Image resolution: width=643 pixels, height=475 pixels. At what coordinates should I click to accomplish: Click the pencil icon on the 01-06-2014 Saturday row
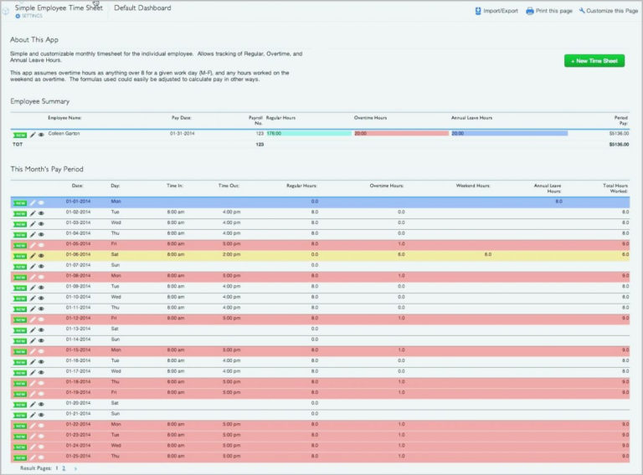tap(33, 255)
